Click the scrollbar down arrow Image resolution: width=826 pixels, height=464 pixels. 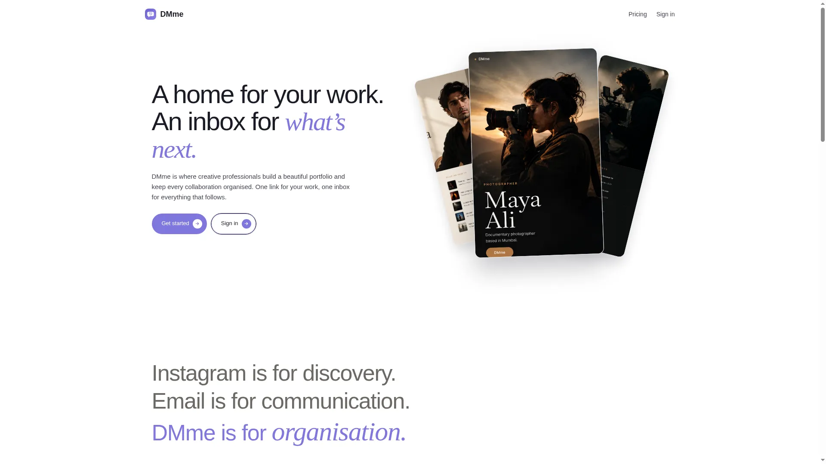pos(823,460)
